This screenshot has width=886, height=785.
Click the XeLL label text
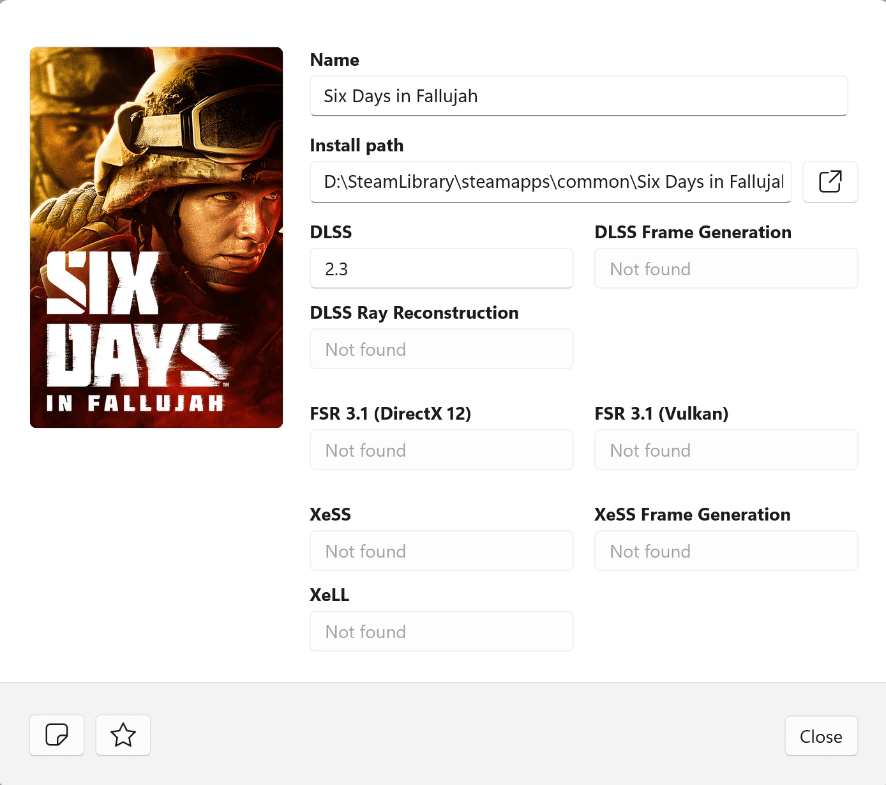coord(329,595)
